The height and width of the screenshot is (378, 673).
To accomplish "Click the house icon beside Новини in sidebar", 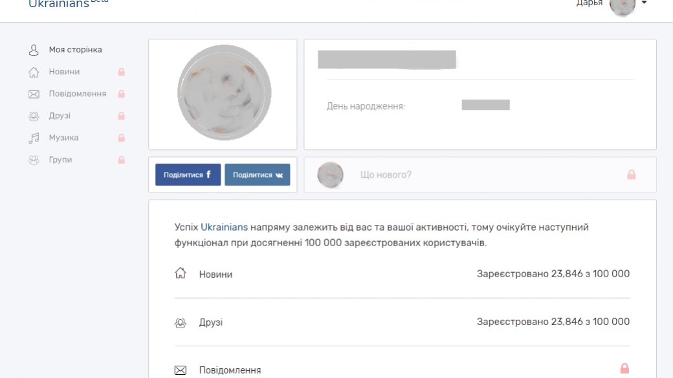I will pyautogui.click(x=34, y=72).
